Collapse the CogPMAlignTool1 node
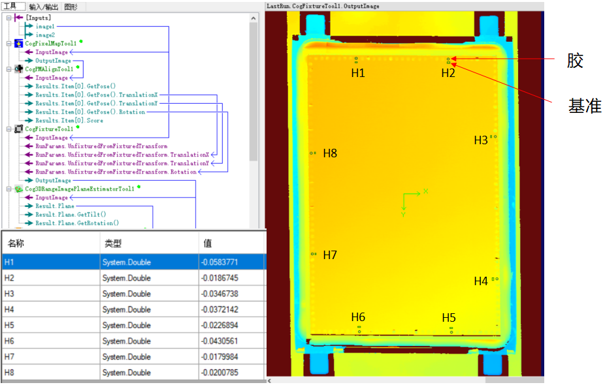Viewport: 605px width, 387px height. [8, 69]
